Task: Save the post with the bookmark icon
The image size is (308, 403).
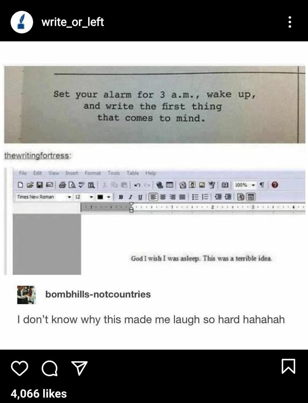Action: click(x=289, y=366)
